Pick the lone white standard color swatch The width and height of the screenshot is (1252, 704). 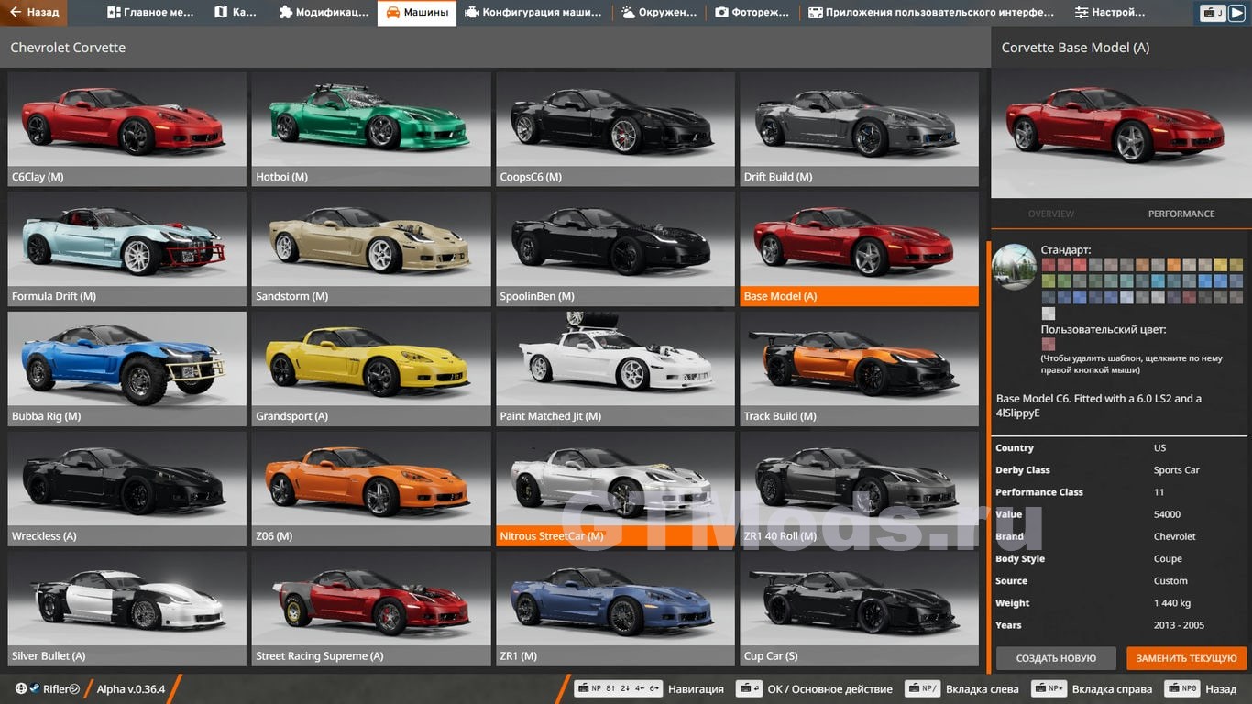[x=1049, y=313]
